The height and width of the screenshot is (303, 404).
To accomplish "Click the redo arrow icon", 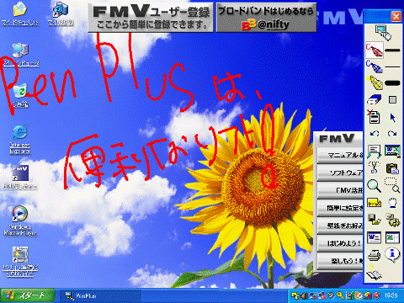I will (392, 134).
